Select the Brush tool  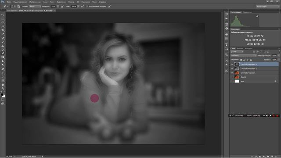(x=3, y=42)
